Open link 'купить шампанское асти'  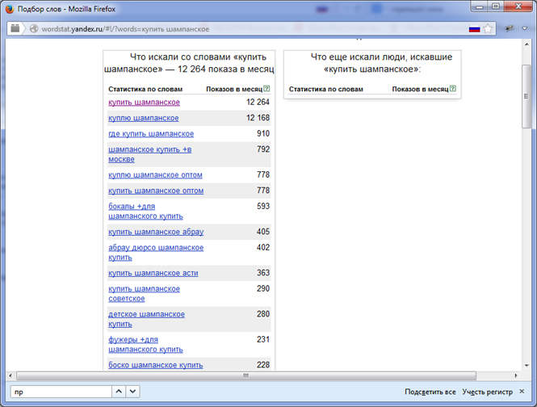pyautogui.click(x=153, y=273)
